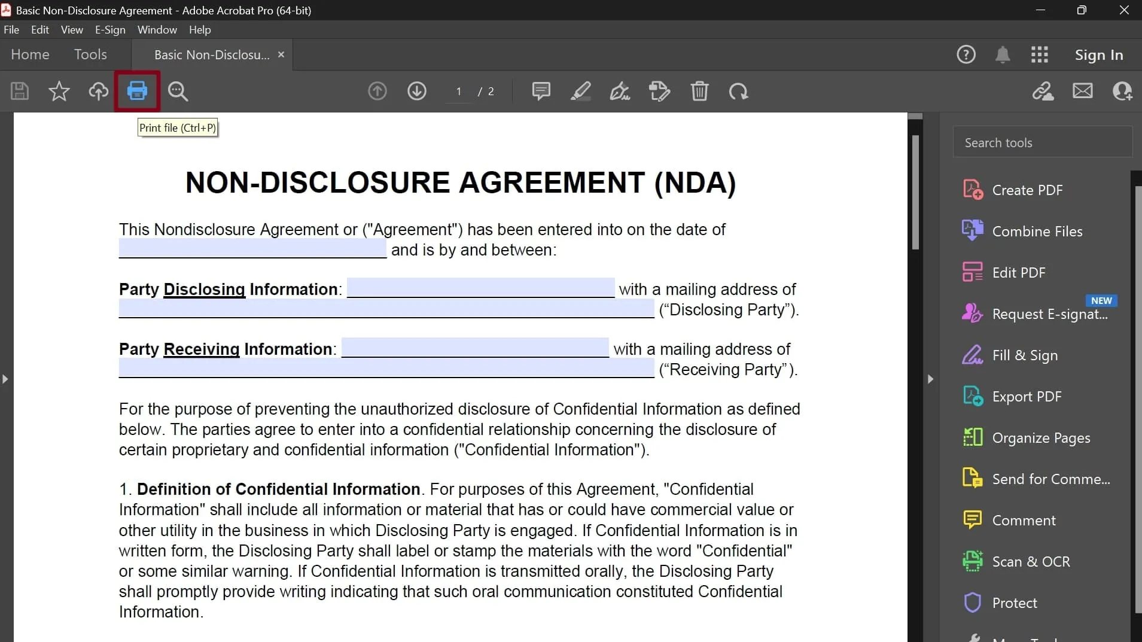Click the tools pane vertical scrollbar
Image resolution: width=1142 pixels, height=642 pixels.
pyautogui.click(x=1138, y=400)
